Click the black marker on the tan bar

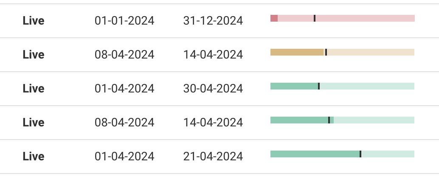click(326, 52)
